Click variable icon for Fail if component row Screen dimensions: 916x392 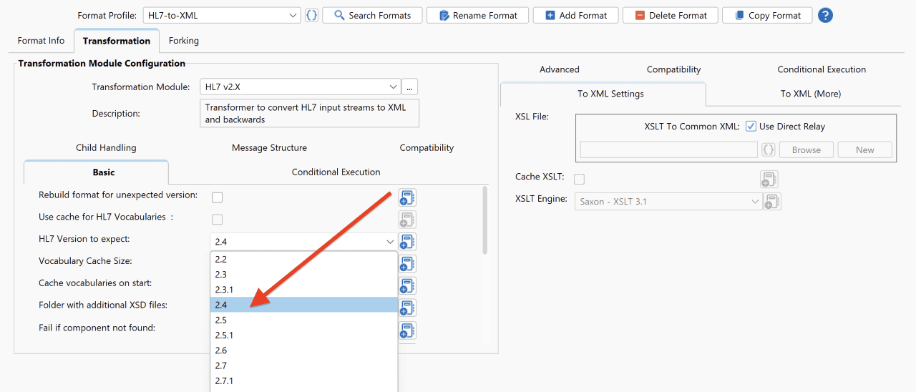407,330
